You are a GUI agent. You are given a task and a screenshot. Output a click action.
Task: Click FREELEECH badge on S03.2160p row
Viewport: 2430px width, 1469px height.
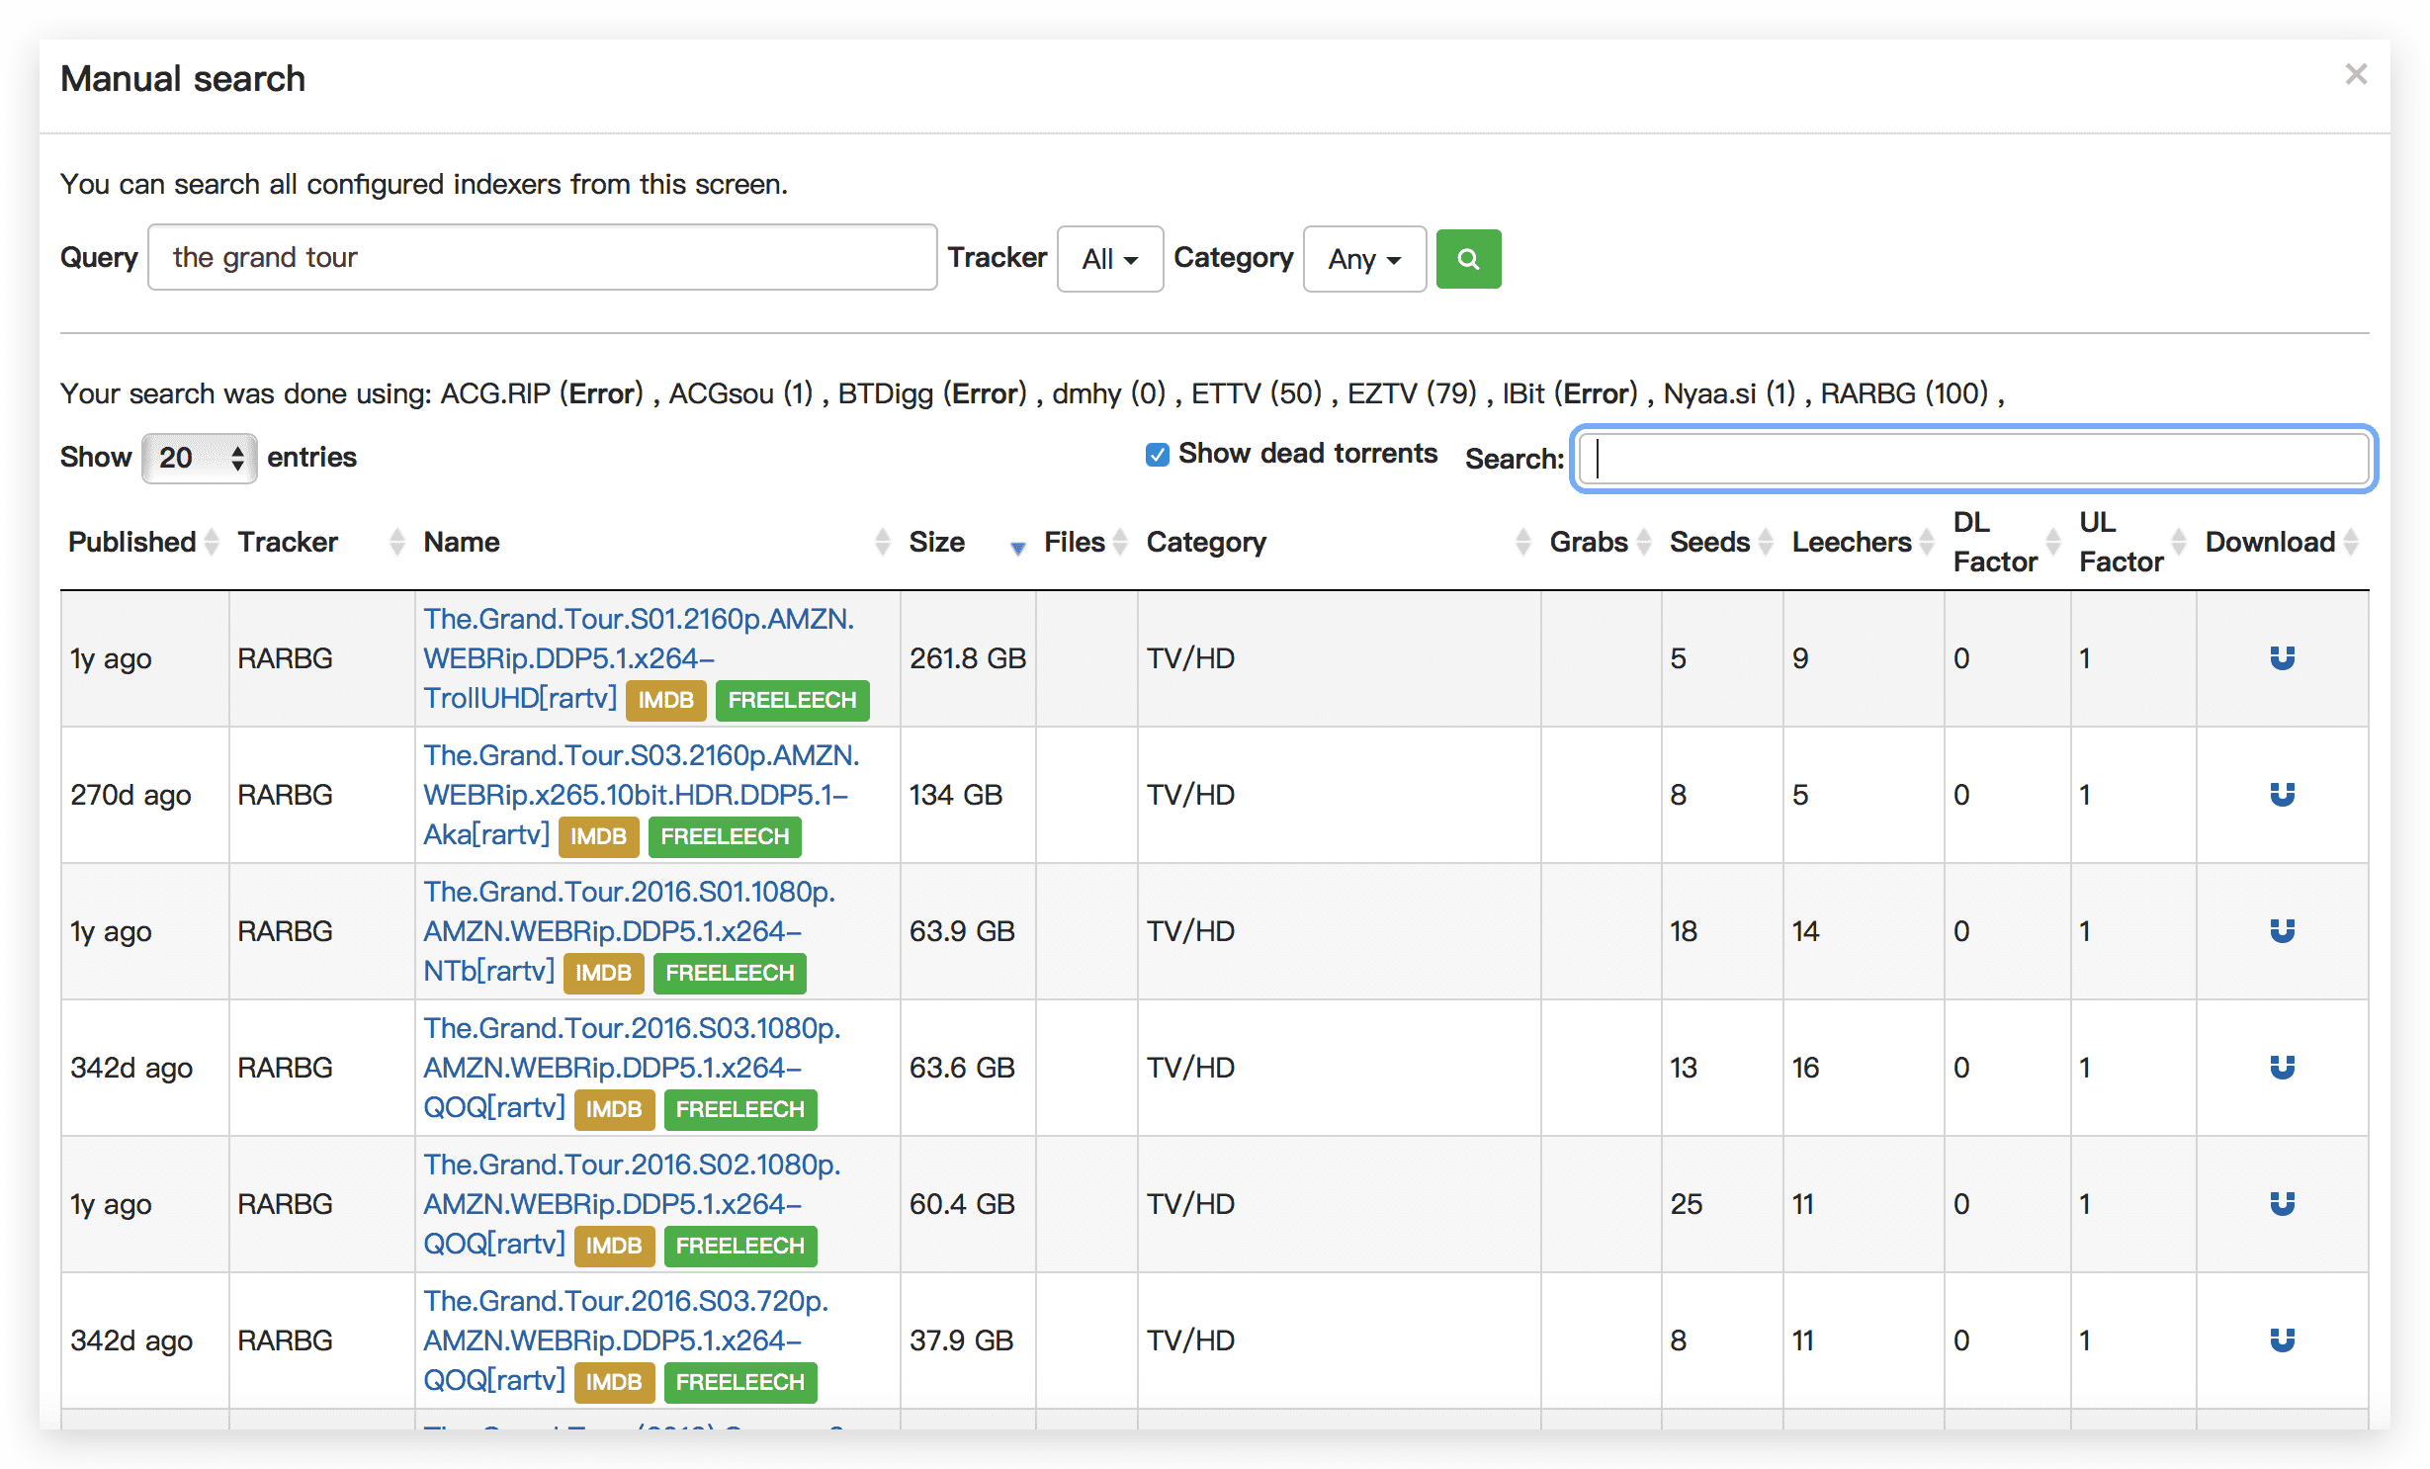[725, 836]
